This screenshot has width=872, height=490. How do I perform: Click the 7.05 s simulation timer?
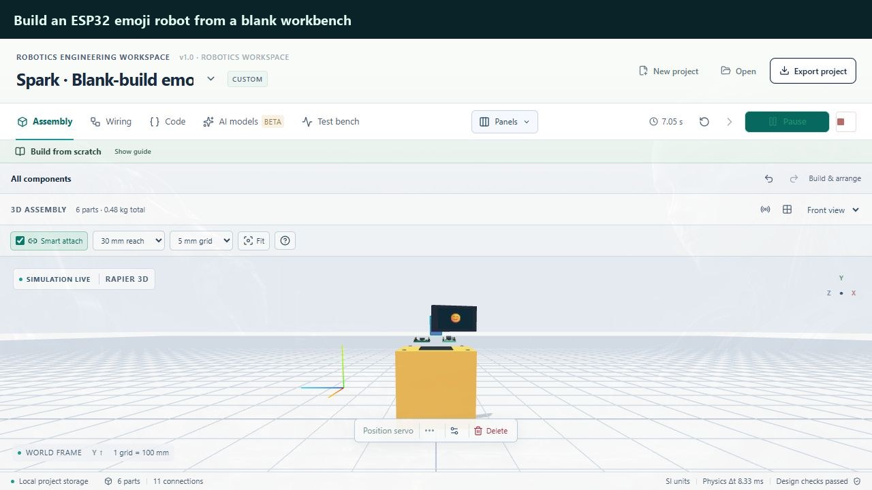(x=666, y=122)
